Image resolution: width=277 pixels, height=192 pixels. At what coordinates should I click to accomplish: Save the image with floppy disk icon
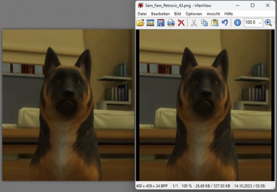160,23
